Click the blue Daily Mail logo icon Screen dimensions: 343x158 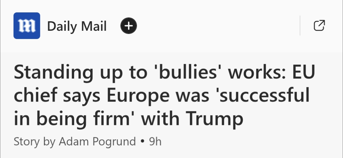click(27, 26)
